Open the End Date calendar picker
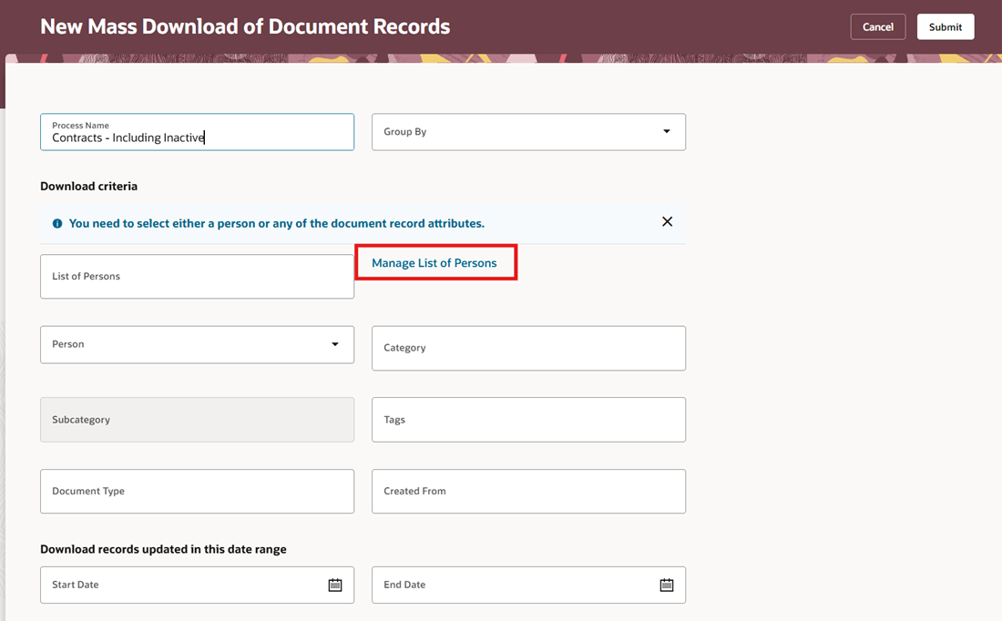This screenshot has height=621, width=1002. pos(667,585)
